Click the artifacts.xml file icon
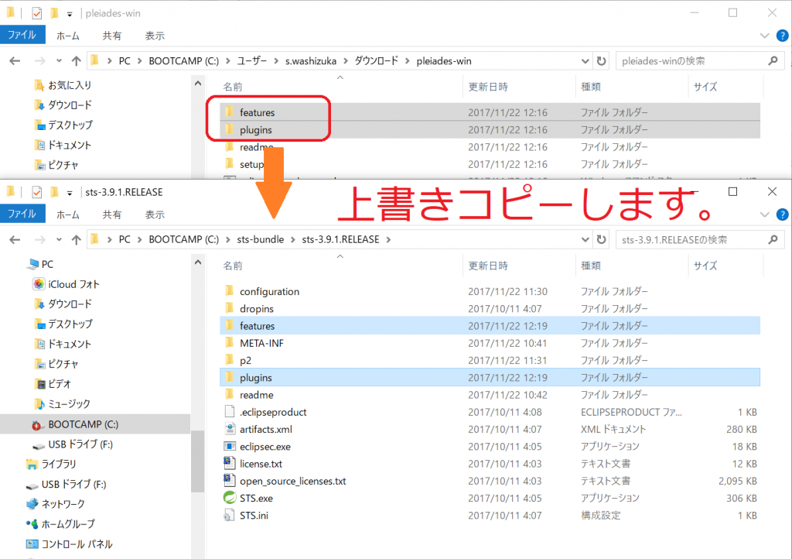The image size is (792, 559). [x=229, y=429]
